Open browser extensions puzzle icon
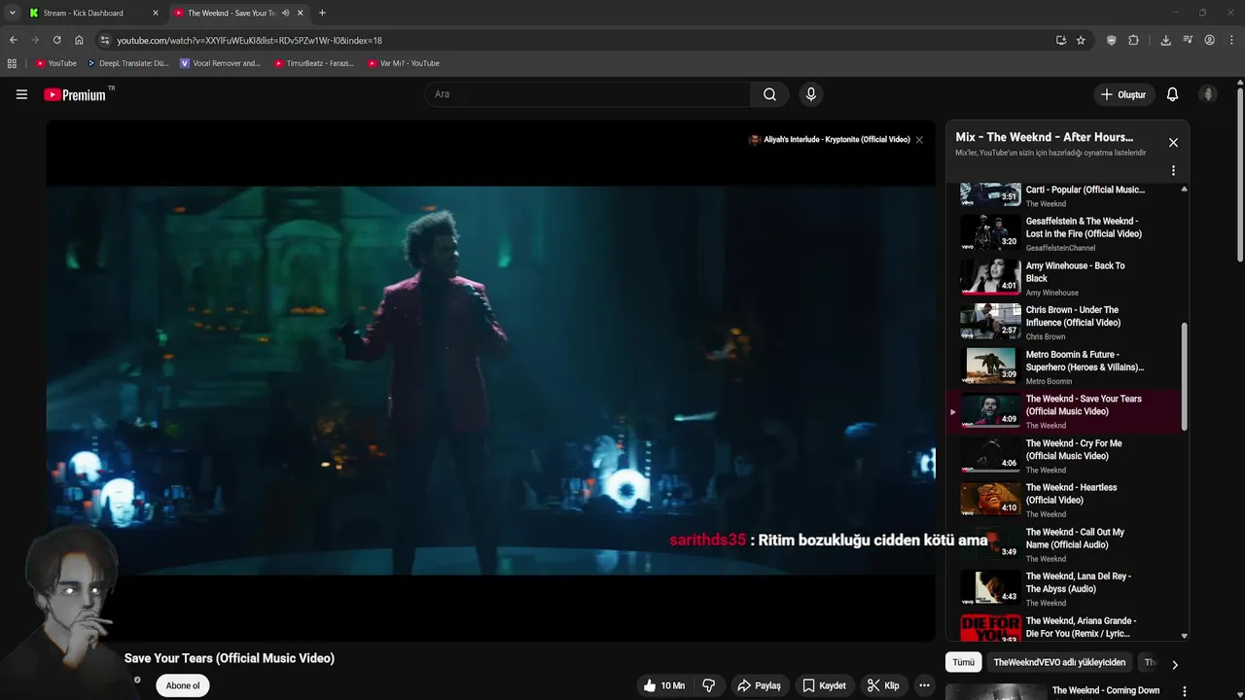Image resolution: width=1245 pixels, height=700 pixels. click(x=1133, y=40)
